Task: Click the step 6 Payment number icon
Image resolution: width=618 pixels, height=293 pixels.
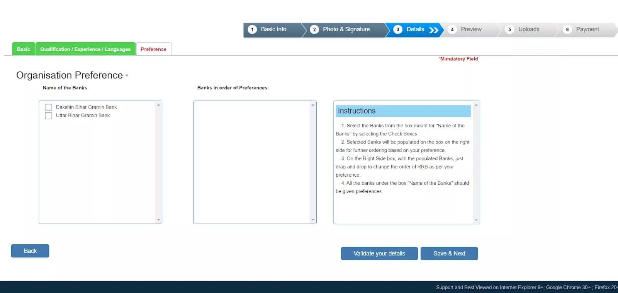Action: click(567, 29)
